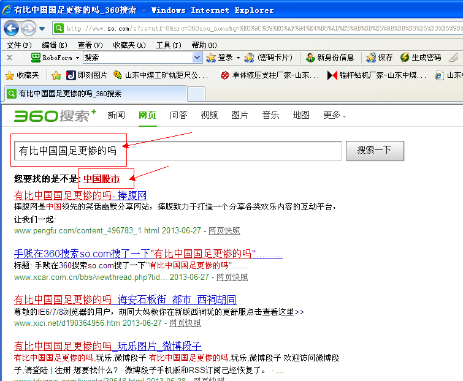
Task: Switch to the 问答 search category
Action: (178, 115)
